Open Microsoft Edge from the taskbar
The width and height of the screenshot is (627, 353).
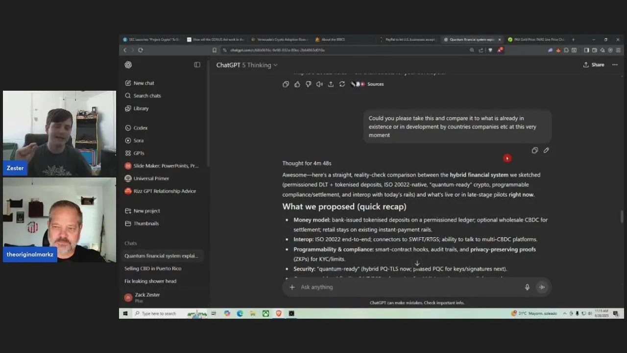[x=240, y=313]
